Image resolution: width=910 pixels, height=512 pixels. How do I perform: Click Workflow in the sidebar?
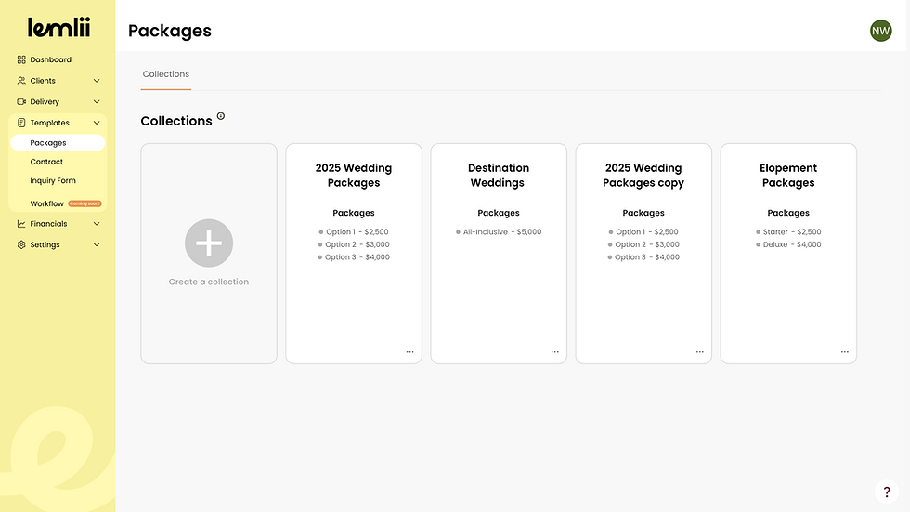pos(47,203)
